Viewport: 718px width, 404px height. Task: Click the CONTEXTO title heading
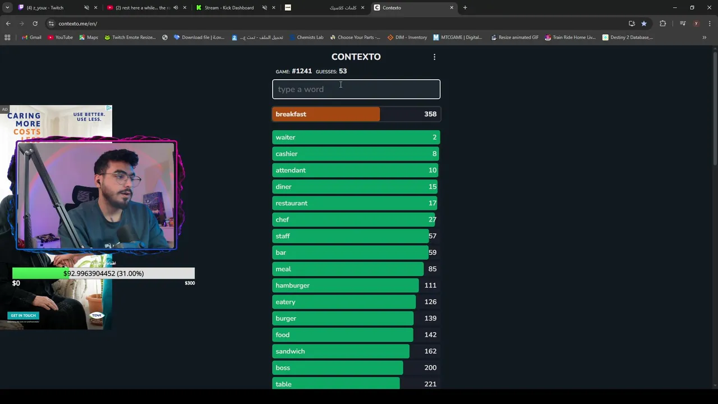click(x=356, y=57)
